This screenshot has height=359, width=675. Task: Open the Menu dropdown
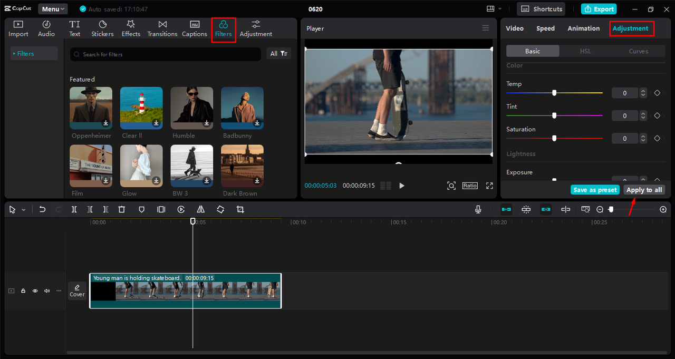click(x=53, y=9)
